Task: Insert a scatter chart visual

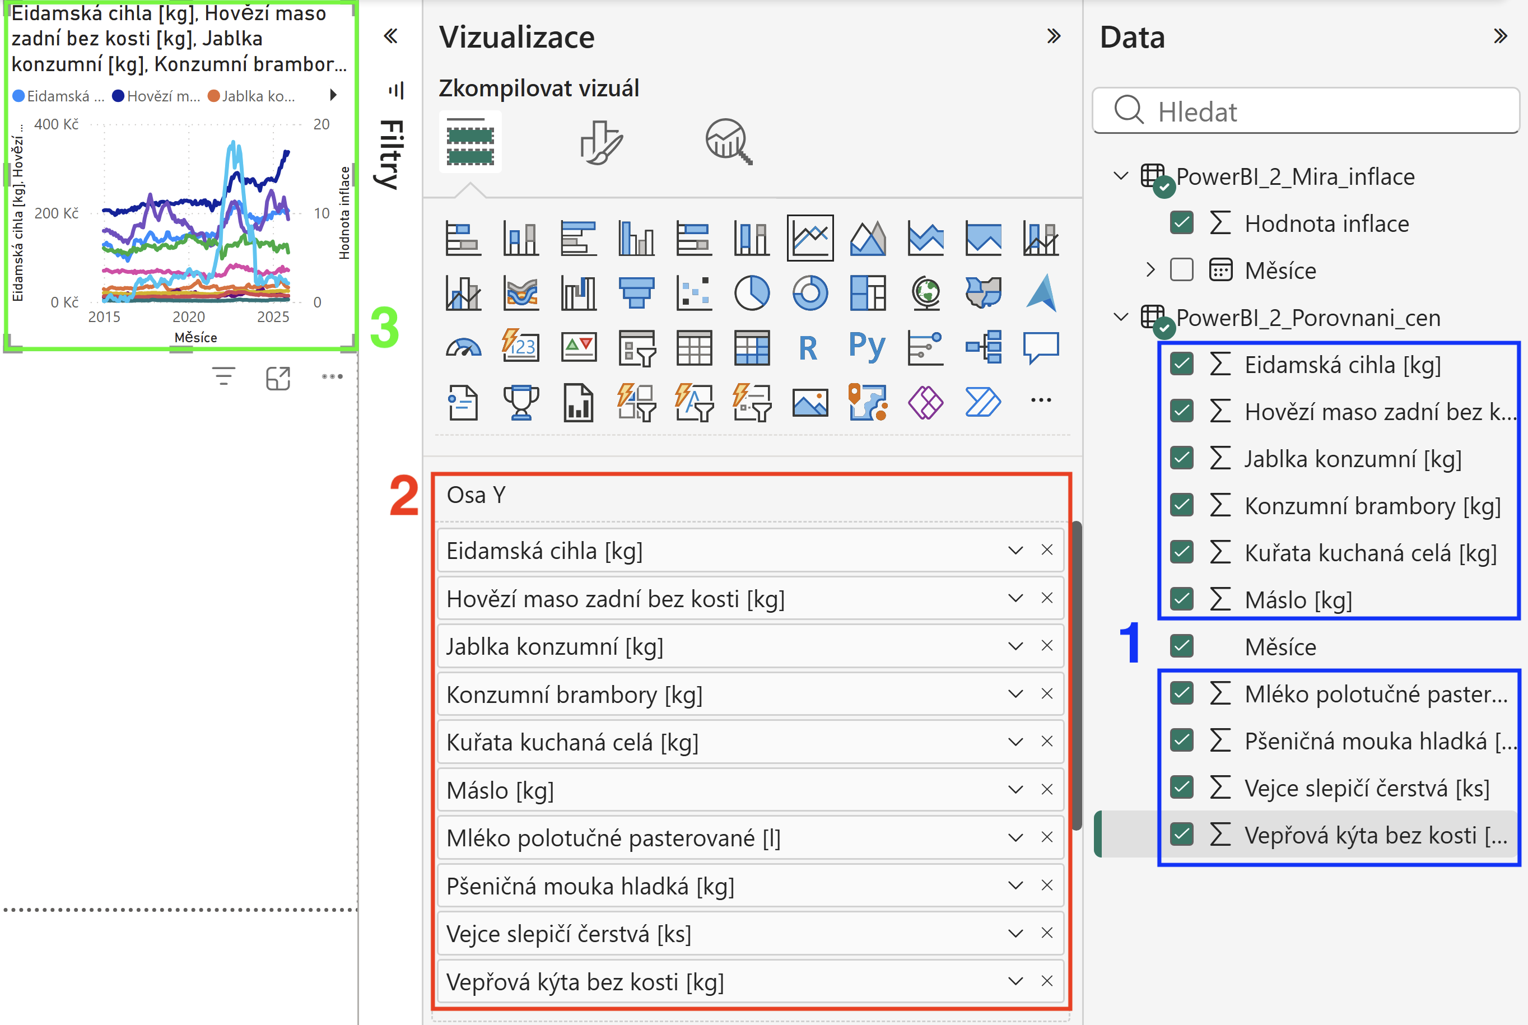Action: coord(694,293)
